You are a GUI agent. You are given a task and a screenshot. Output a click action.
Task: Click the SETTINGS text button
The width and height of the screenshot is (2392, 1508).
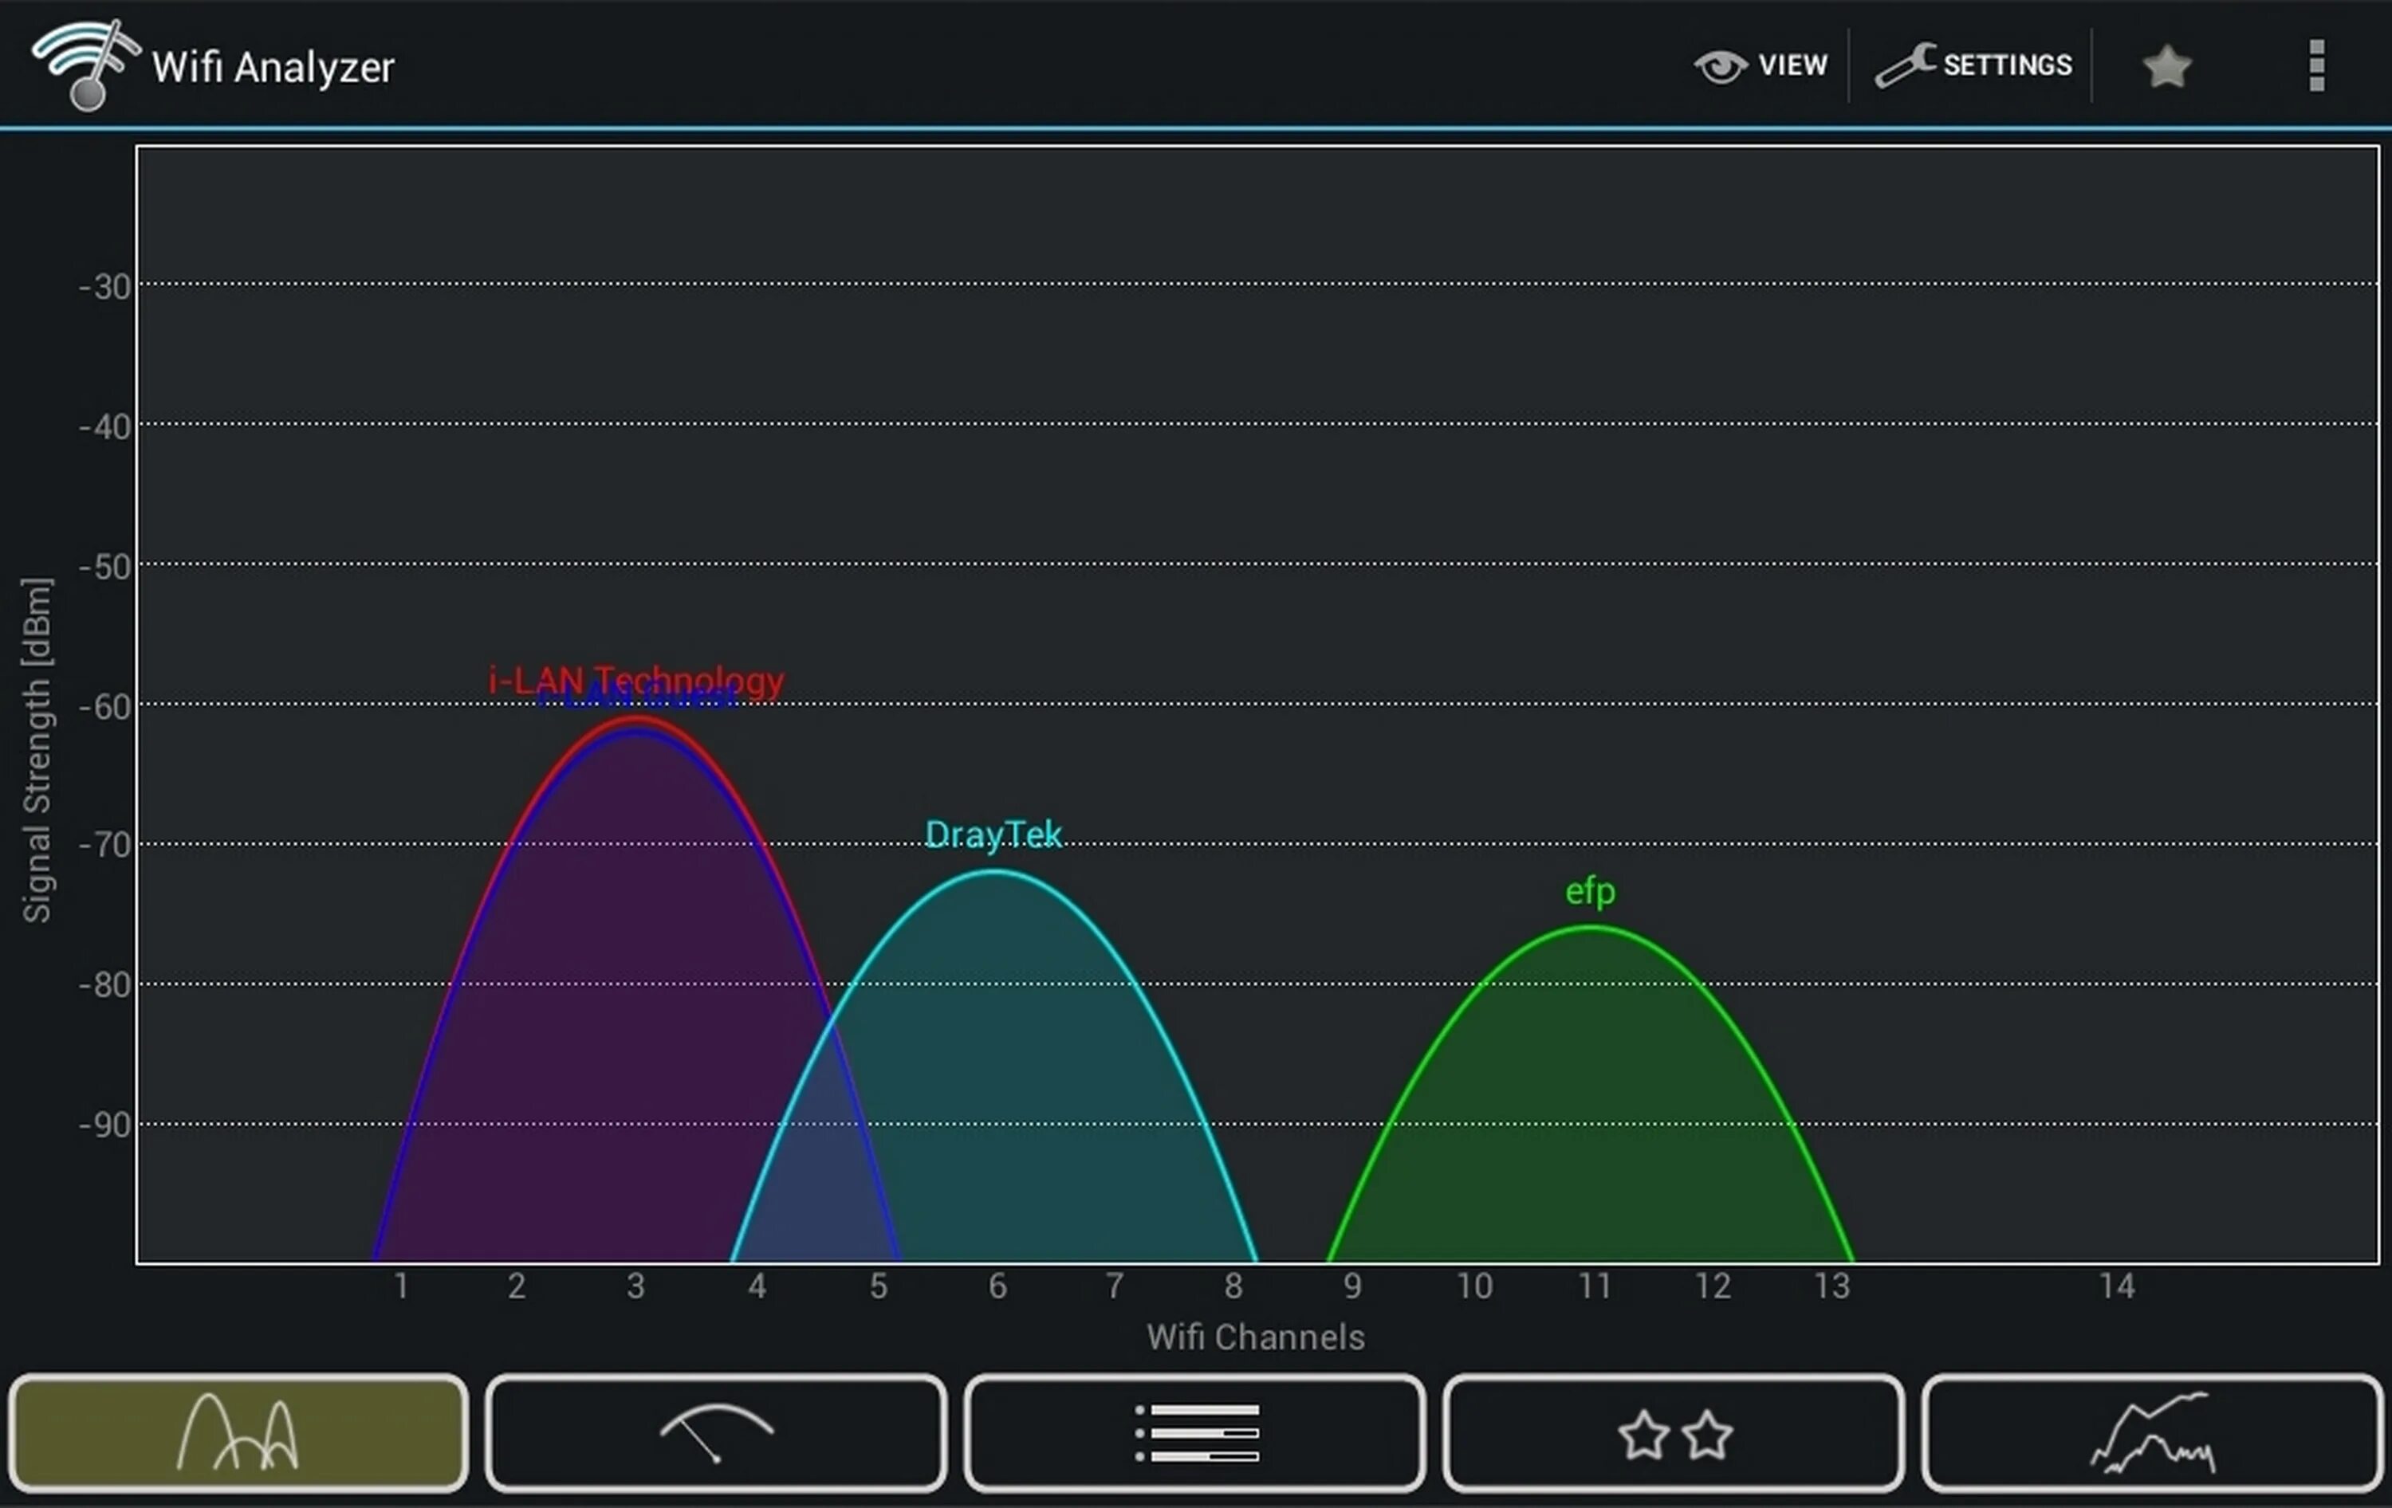(x=2008, y=65)
